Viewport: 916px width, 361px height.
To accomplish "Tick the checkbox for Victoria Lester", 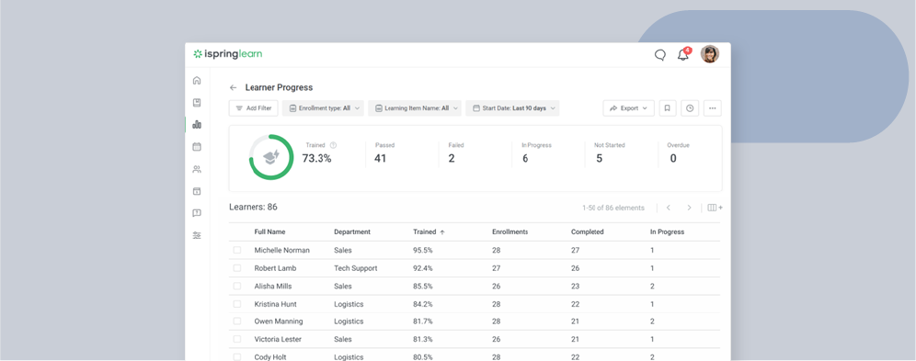I will pos(237,339).
